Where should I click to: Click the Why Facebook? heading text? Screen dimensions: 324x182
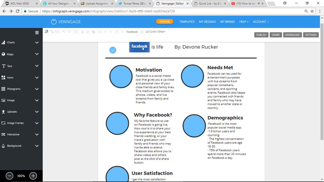(153, 115)
